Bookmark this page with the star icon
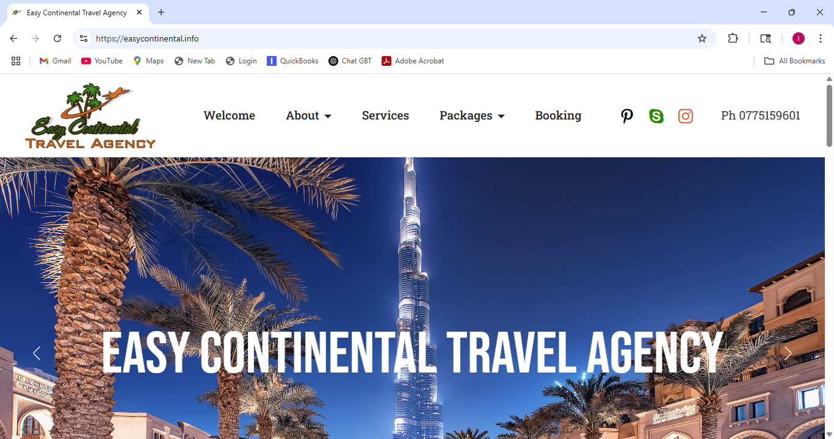The image size is (834, 439). point(702,38)
